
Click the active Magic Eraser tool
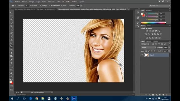(11, 46)
